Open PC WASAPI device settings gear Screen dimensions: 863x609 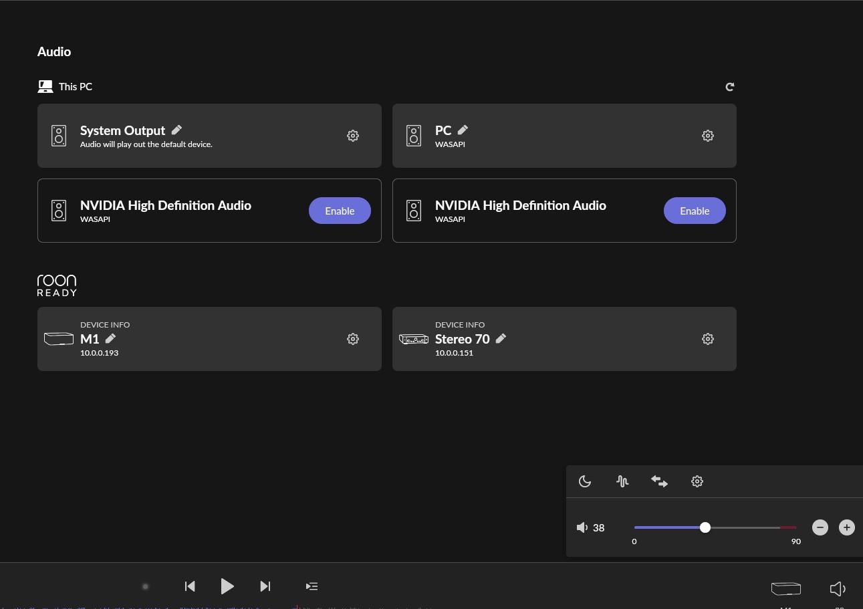coord(708,136)
